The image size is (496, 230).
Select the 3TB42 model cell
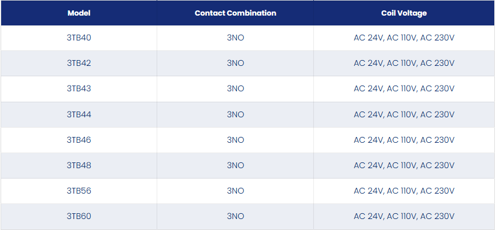pos(79,63)
